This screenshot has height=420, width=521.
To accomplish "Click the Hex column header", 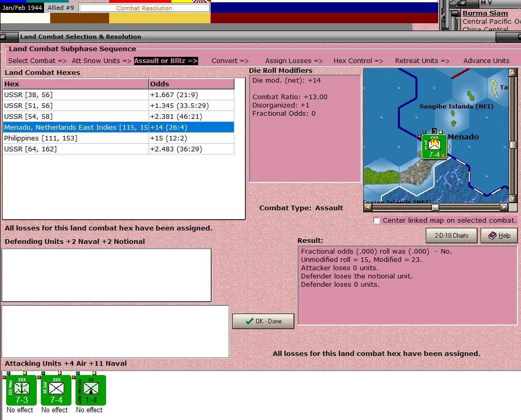I will pyautogui.click(x=76, y=84).
